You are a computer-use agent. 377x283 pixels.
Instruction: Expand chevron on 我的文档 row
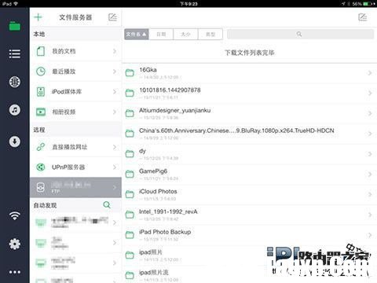(x=115, y=51)
